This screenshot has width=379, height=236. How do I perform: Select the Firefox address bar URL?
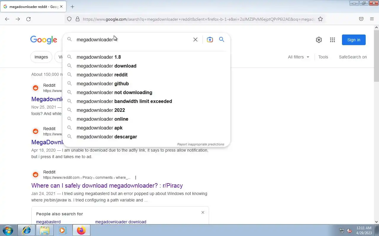tap(198, 19)
